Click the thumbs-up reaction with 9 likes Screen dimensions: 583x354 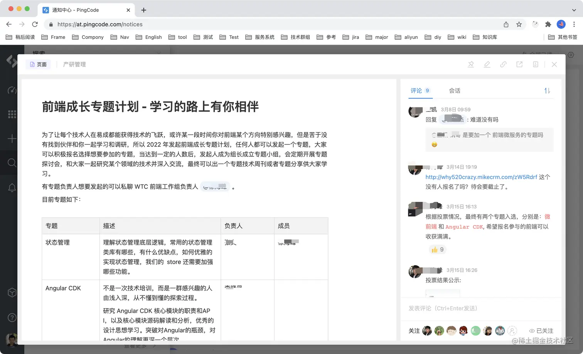[x=438, y=250]
